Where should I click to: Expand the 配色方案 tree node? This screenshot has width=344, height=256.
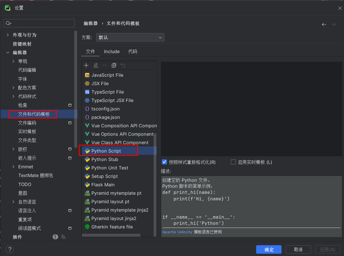click(13, 88)
